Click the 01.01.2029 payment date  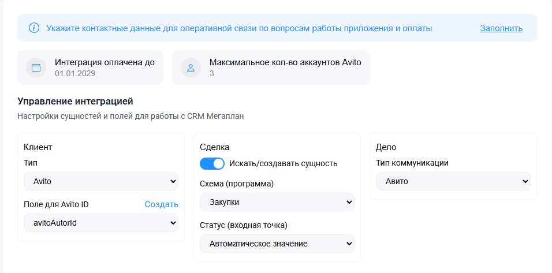point(75,73)
